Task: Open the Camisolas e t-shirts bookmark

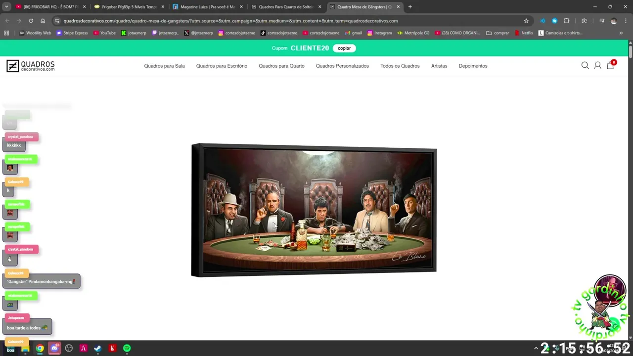Action: (560, 33)
